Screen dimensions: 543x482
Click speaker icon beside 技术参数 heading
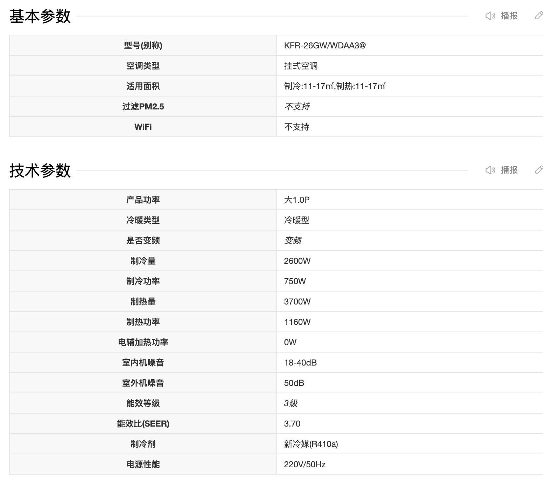490,170
